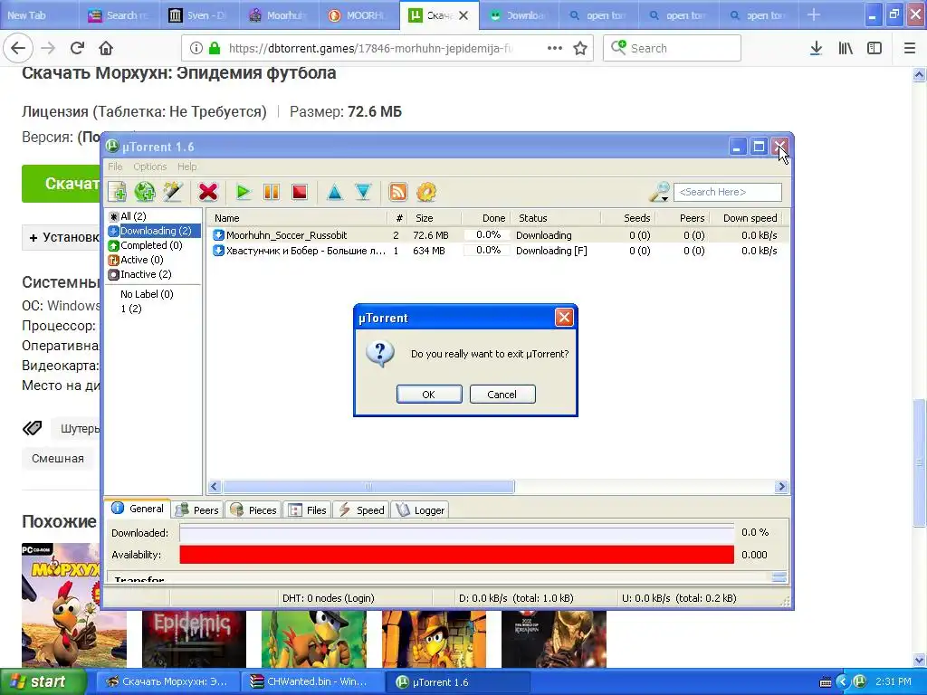Click the green Скачать download button
This screenshot has width=927, height=695.
click(62, 183)
